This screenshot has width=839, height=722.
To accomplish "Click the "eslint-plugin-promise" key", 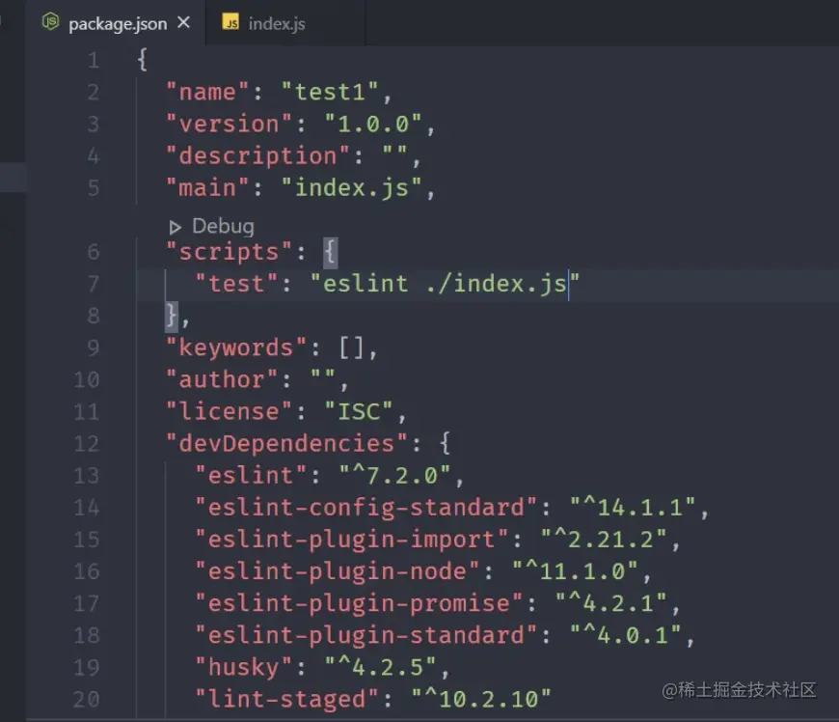I will coord(359,603).
